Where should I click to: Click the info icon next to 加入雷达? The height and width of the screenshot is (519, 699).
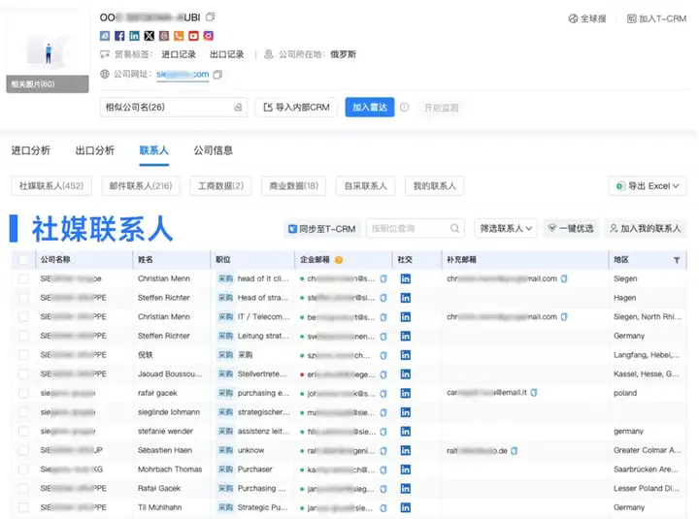404,108
